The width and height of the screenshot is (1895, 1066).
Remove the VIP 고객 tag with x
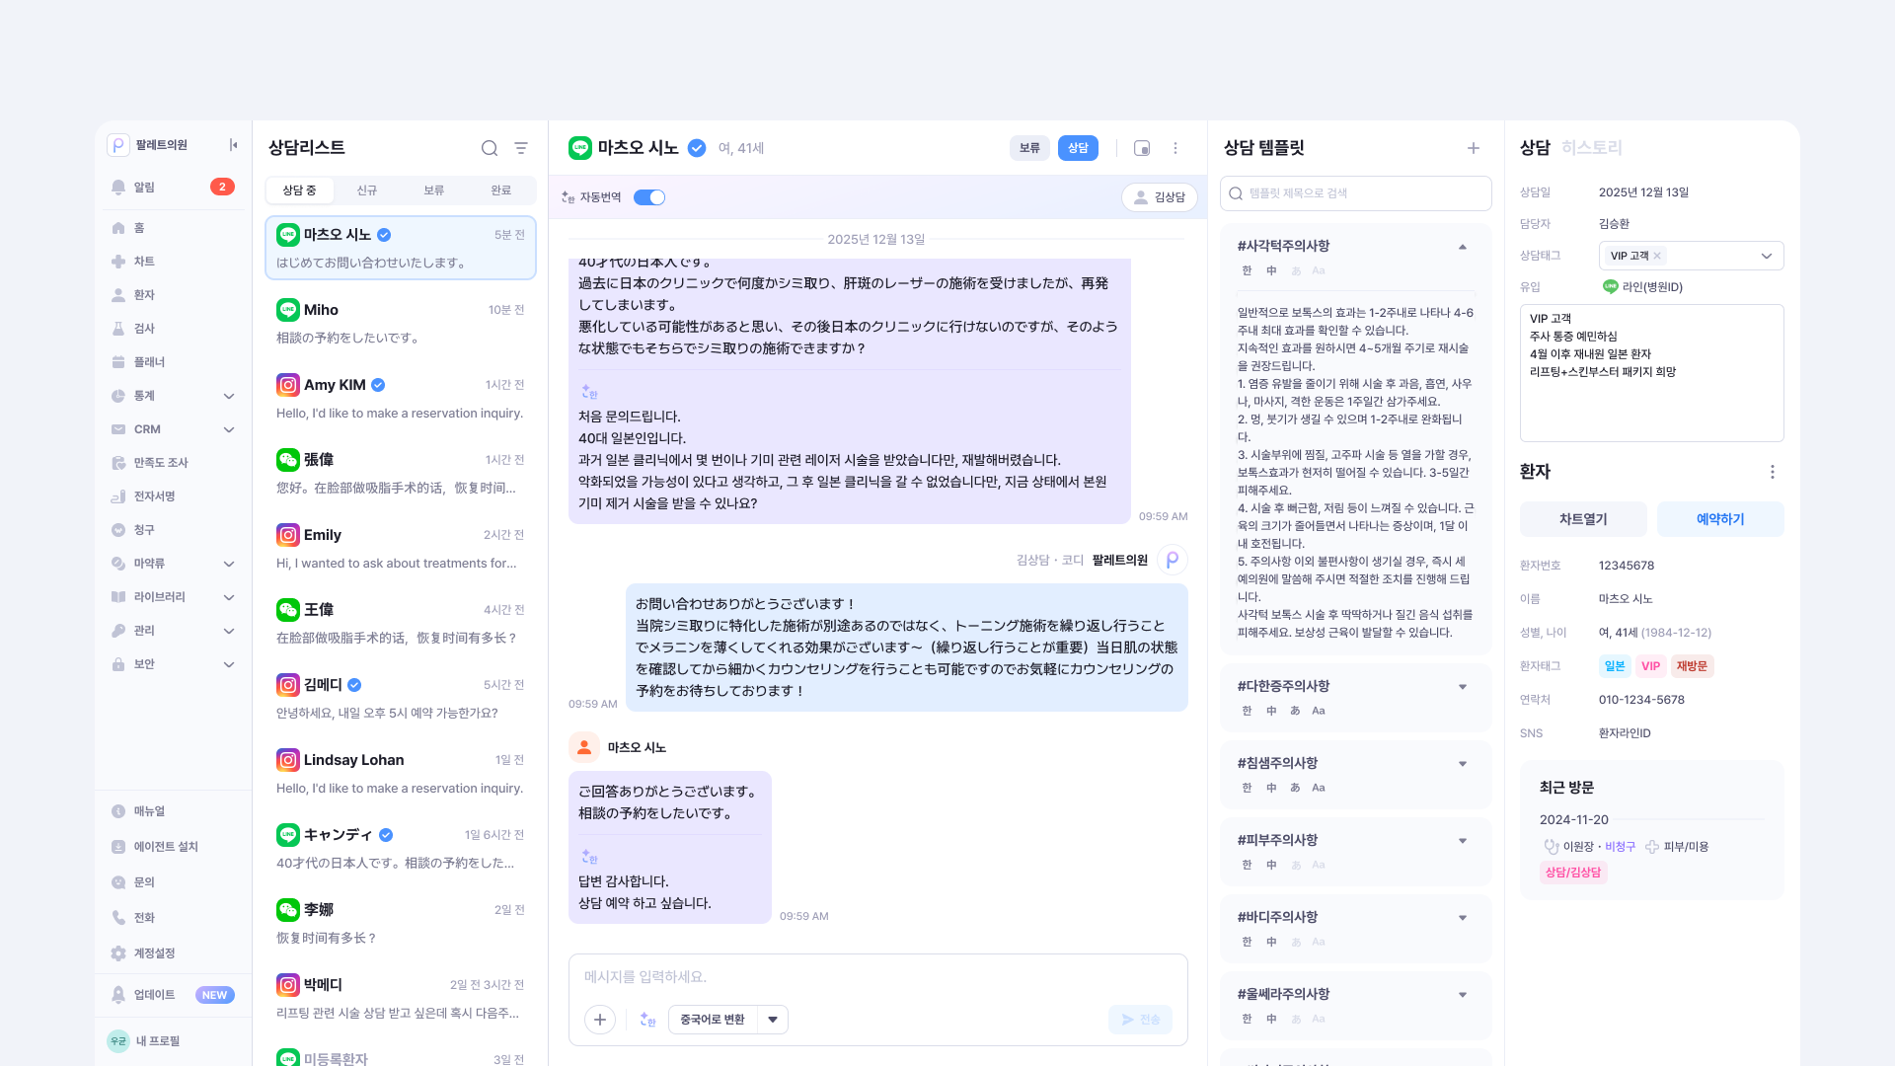1658,256
